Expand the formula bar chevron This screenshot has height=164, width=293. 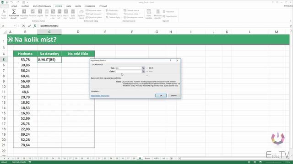(291, 26)
